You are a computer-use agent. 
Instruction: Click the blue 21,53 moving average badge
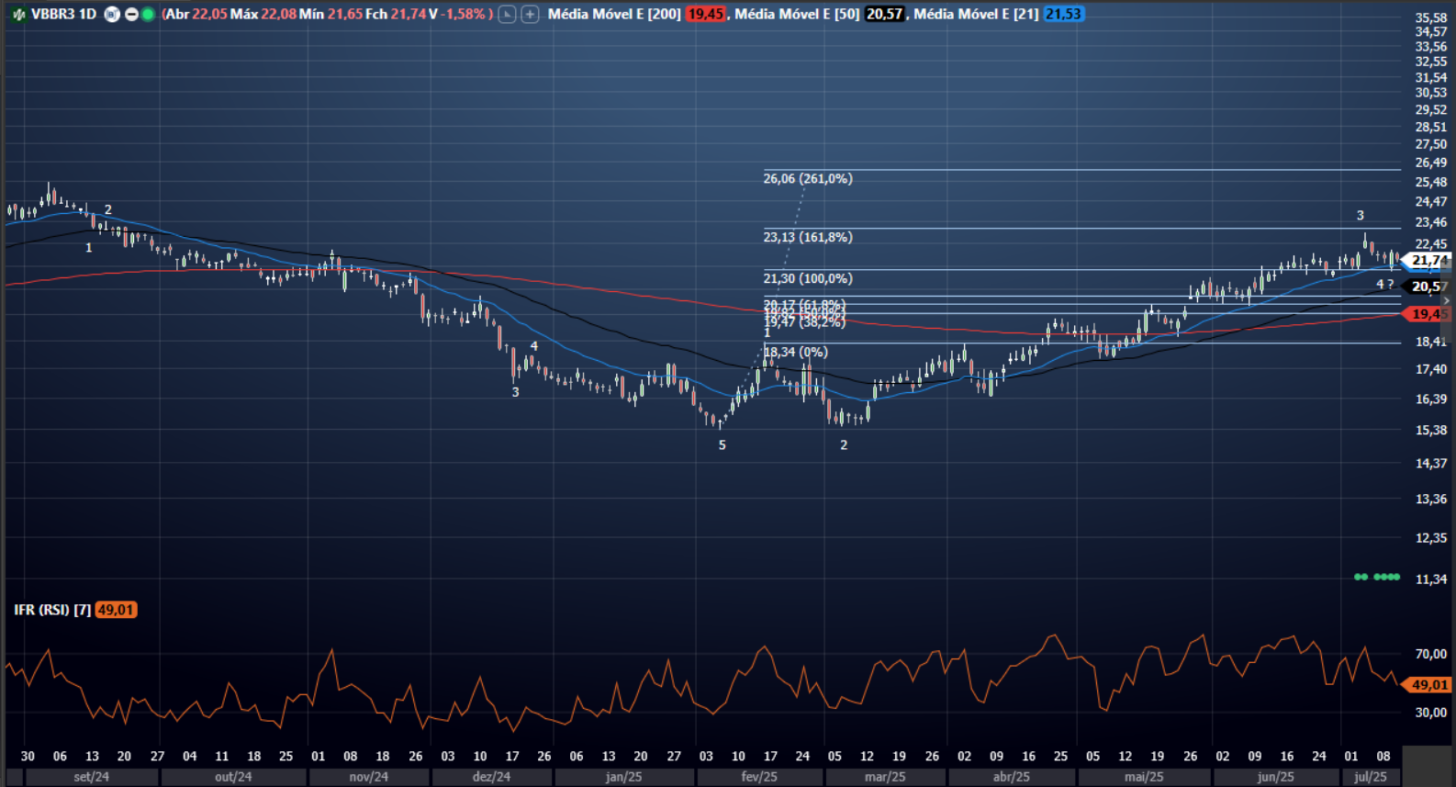point(1063,15)
